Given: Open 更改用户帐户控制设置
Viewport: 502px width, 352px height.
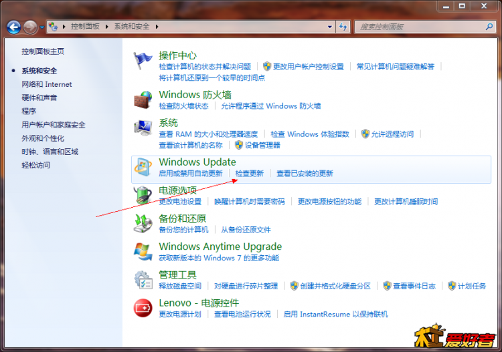Looking at the screenshot, I should [309, 66].
